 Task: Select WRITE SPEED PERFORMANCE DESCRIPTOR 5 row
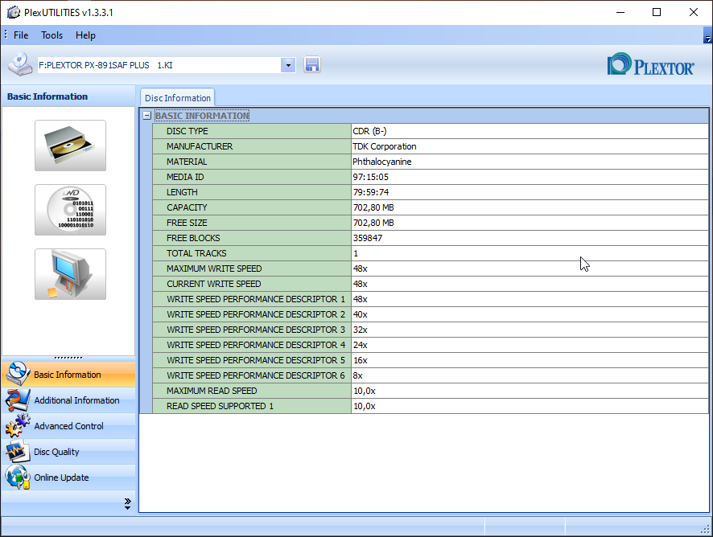256,360
